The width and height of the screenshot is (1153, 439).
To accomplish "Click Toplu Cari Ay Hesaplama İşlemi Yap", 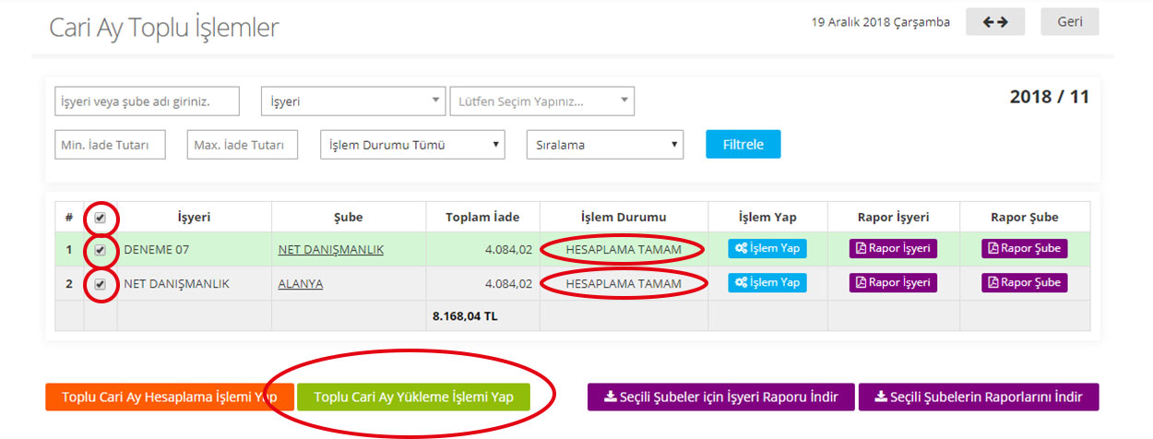I will tap(170, 397).
